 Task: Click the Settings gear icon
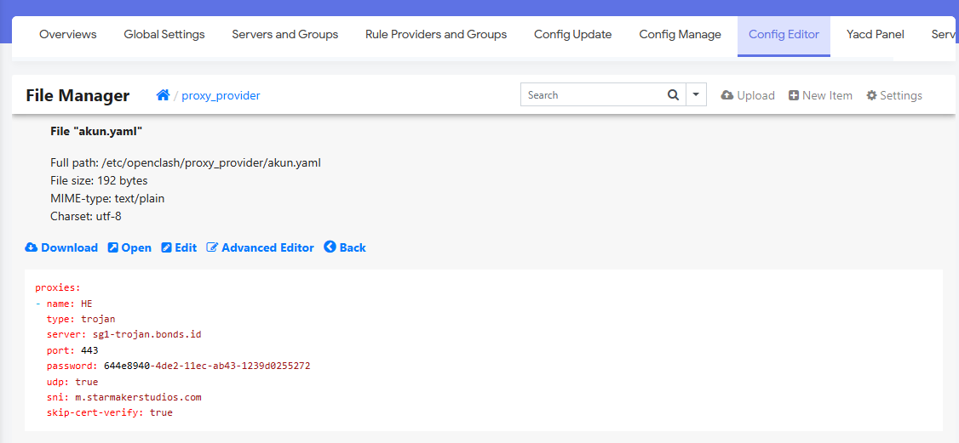872,95
